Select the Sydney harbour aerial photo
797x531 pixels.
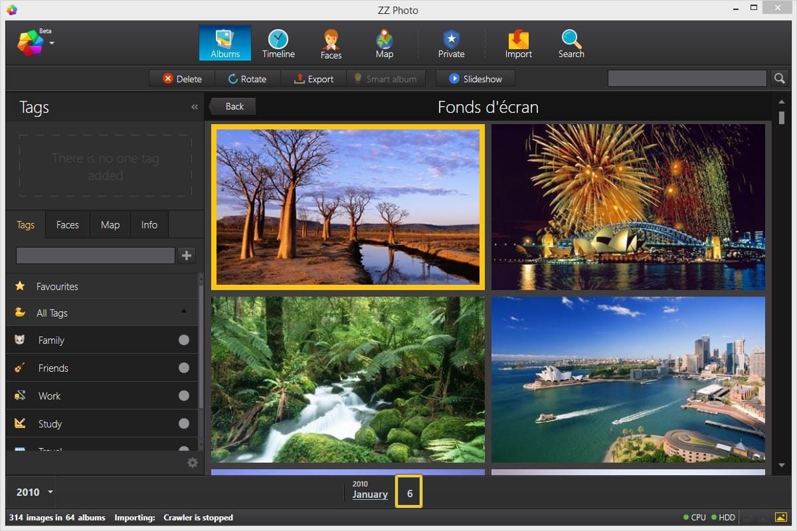click(628, 380)
